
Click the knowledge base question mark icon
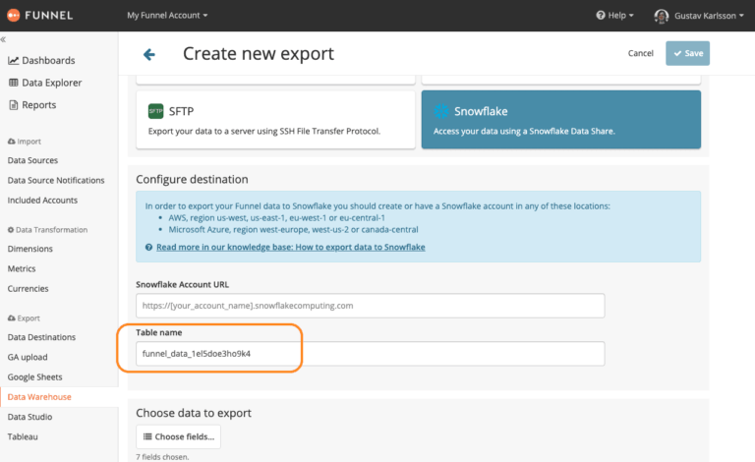[148, 248]
